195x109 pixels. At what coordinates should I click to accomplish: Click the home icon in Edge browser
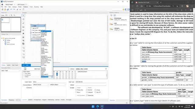coord(142,6)
